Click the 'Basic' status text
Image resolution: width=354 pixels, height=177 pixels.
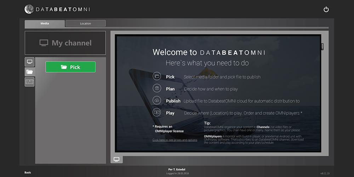28,172
